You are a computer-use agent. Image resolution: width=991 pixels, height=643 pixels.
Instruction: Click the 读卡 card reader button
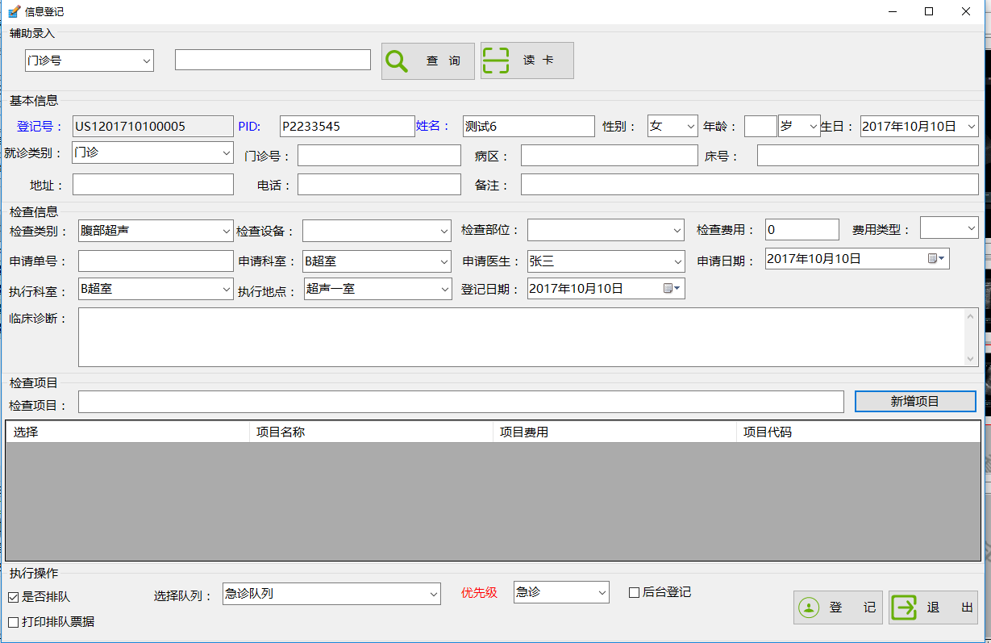[527, 61]
